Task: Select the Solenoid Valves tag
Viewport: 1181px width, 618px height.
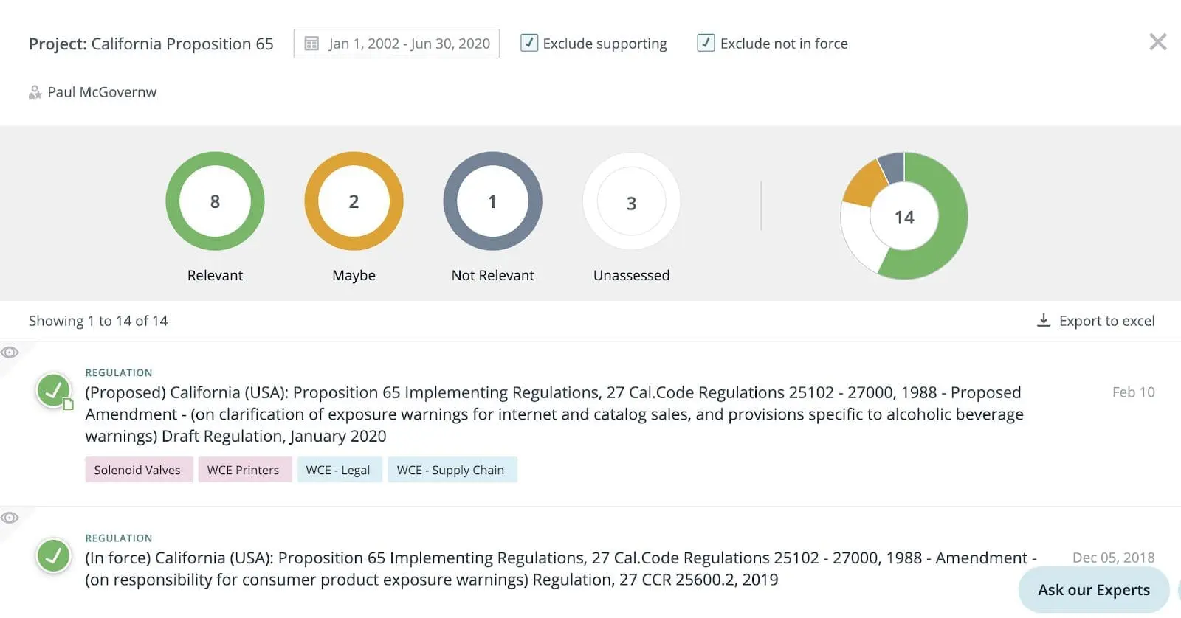Action: pyautogui.click(x=139, y=470)
